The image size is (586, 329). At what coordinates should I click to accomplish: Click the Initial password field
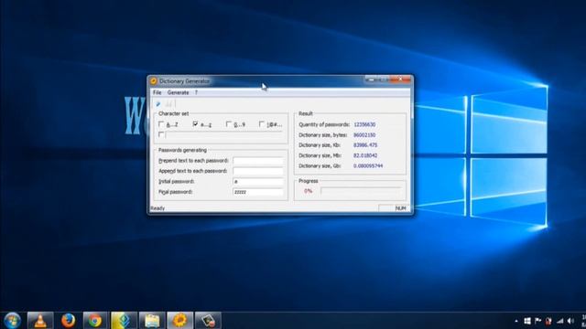point(258,182)
